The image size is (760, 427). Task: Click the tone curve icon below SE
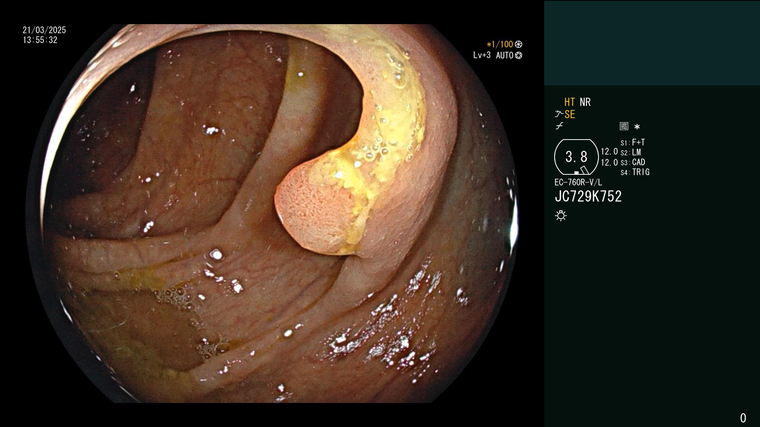coord(559,126)
